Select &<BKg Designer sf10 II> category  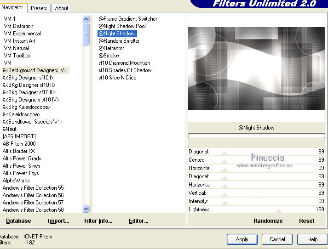29,85
